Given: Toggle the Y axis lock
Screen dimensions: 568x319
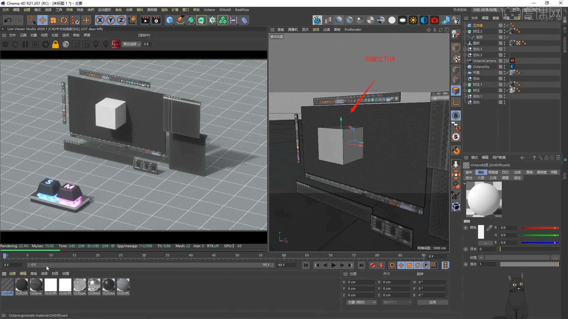Looking at the screenshot, I should pos(111,20).
